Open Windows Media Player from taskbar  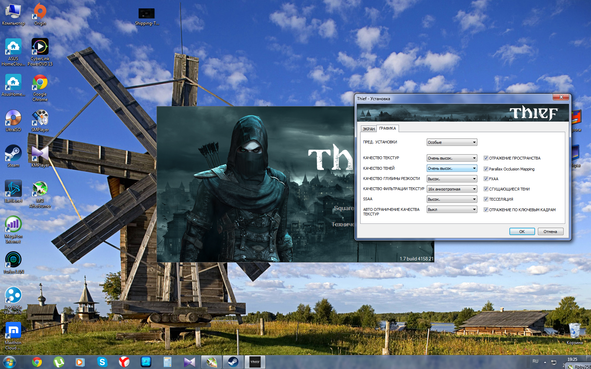80,362
